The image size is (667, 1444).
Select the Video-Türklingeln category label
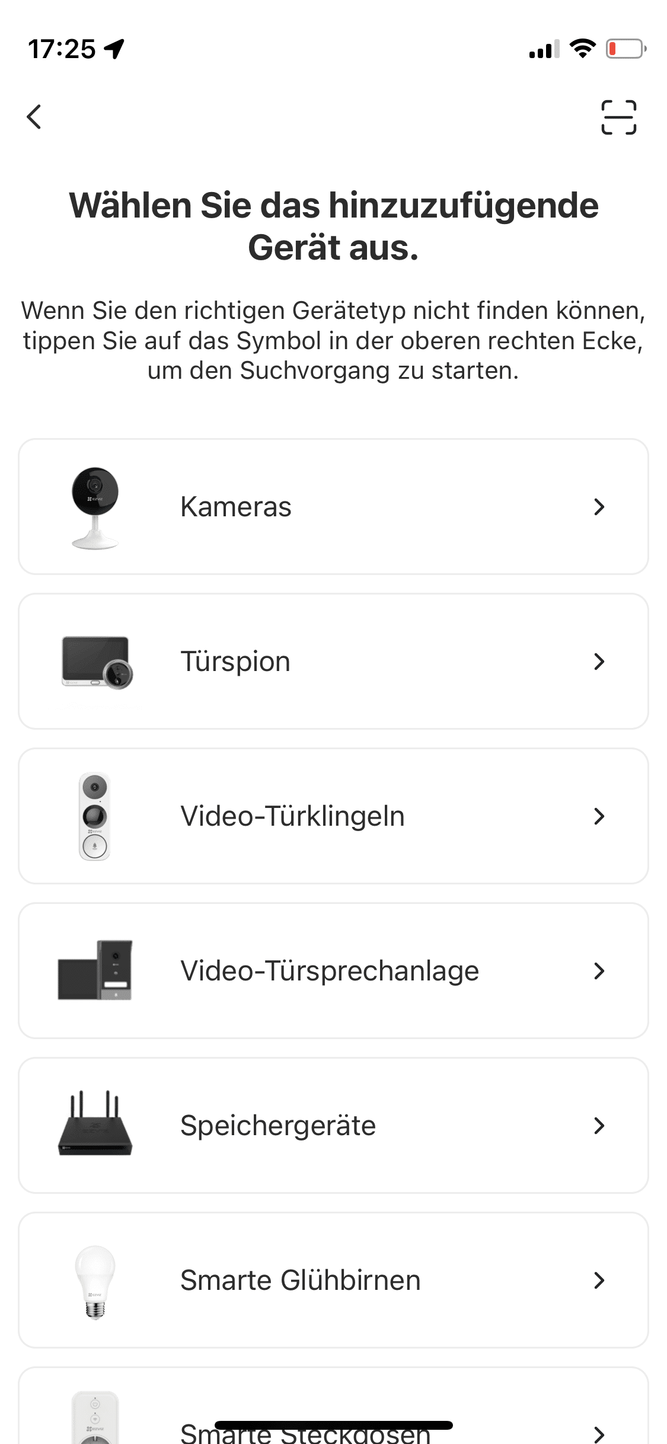(292, 816)
